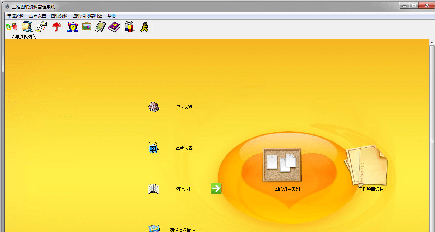Click the three people group icon
The height and width of the screenshot is (232, 435).
tap(130, 27)
